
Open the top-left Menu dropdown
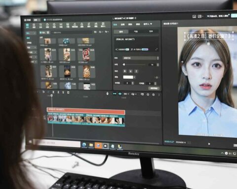point(37,20)
